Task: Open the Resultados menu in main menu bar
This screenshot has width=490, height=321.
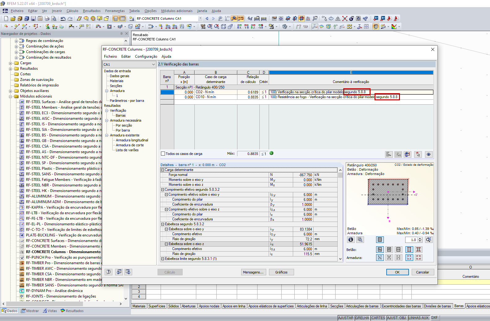Action: coord(92,11)
